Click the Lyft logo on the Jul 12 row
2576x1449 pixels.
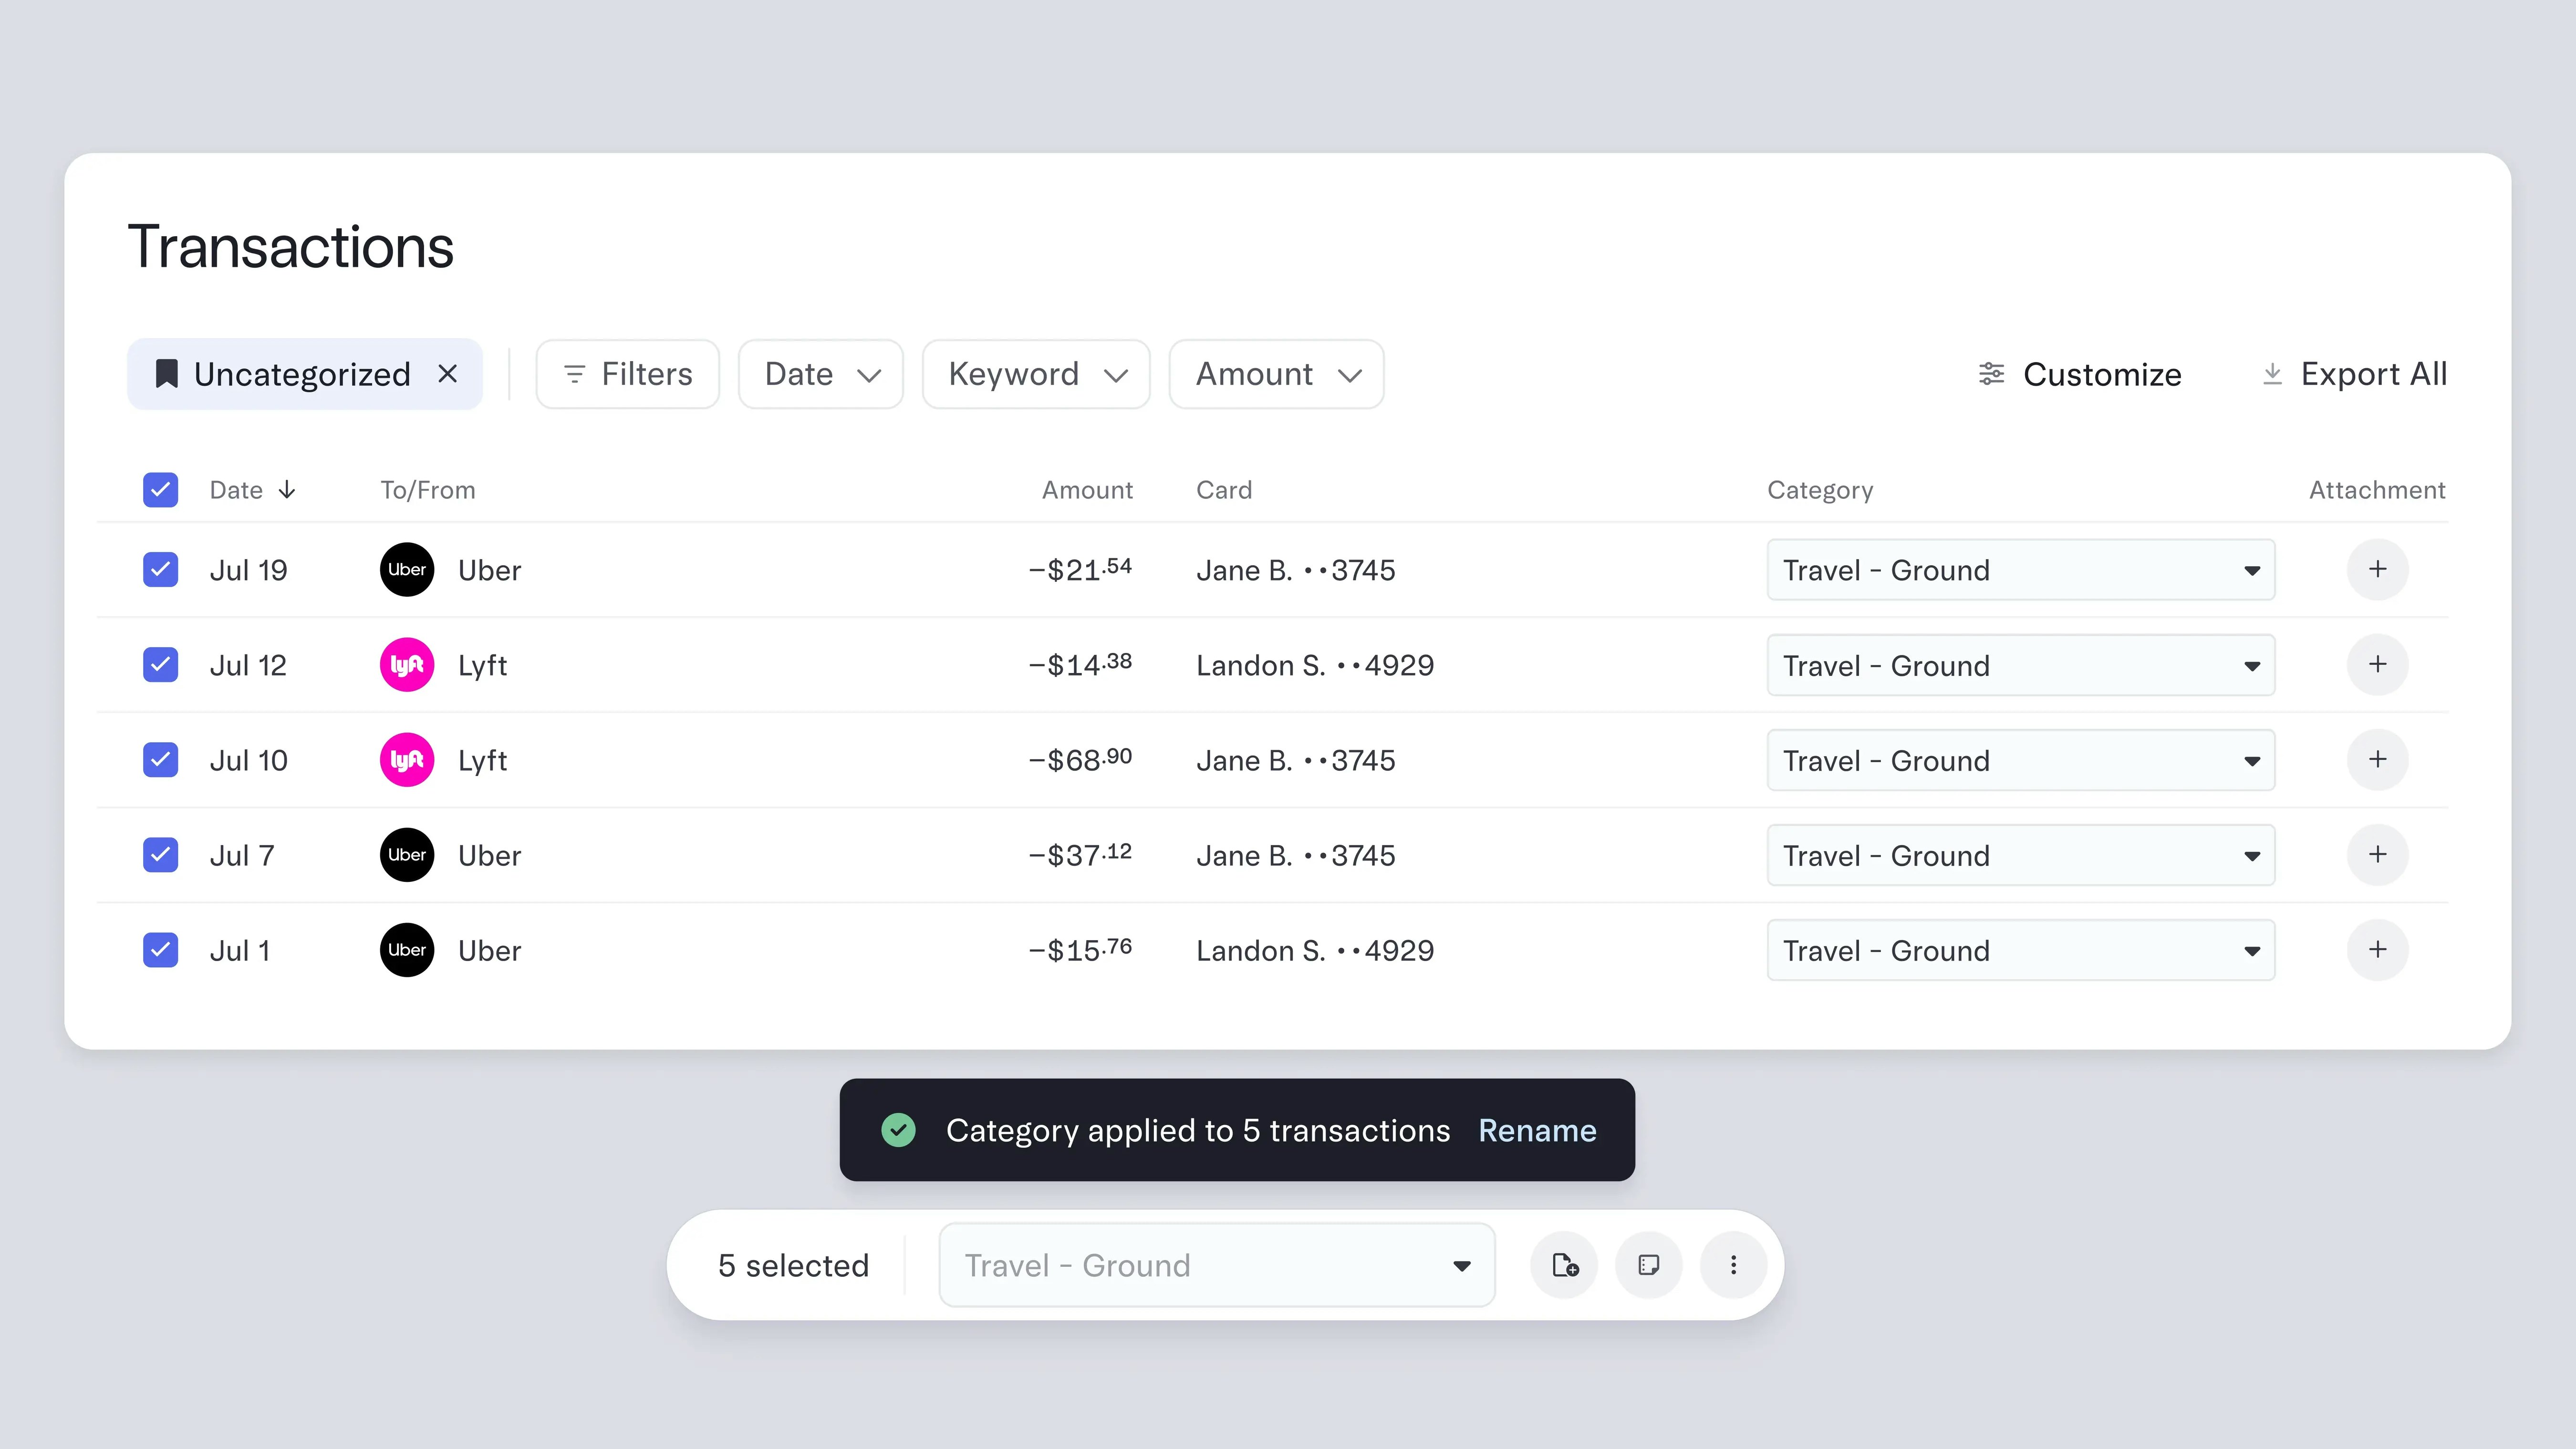(406, 664)
